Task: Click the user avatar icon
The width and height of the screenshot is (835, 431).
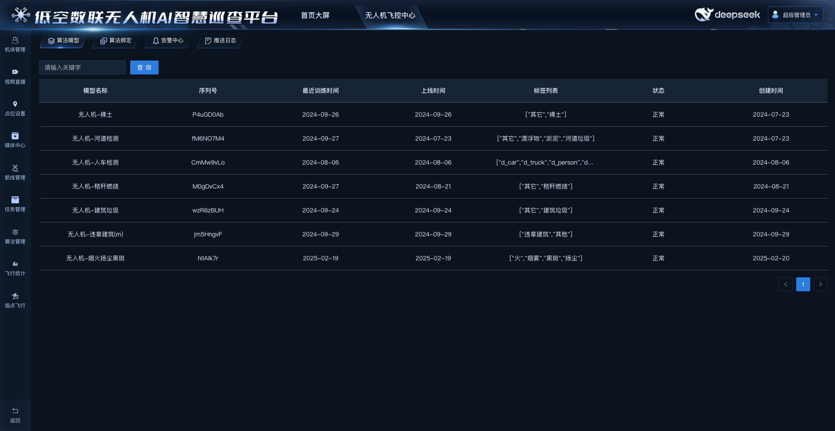Action: pos(775,15)
